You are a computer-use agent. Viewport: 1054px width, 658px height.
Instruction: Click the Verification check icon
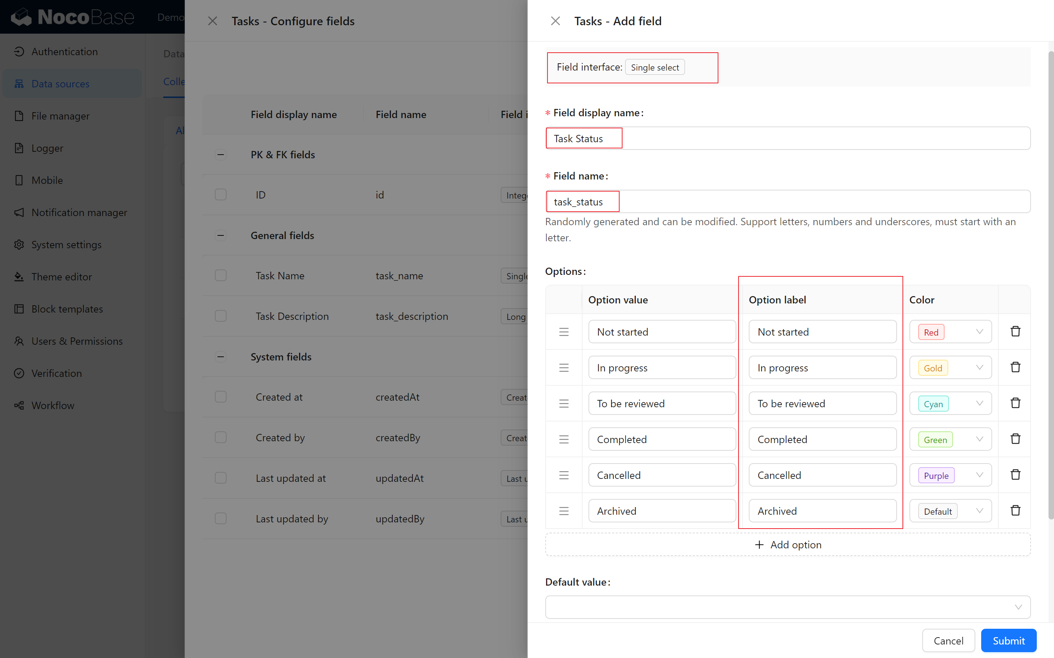[x=19, y=373]
